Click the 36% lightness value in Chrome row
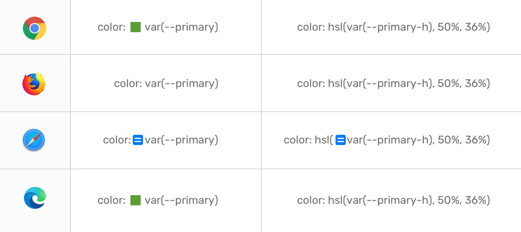The image size is (521, 232). [475, 27]
